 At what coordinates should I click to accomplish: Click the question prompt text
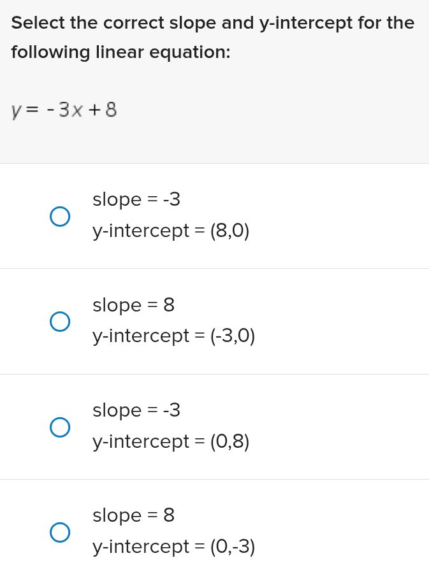212,37
